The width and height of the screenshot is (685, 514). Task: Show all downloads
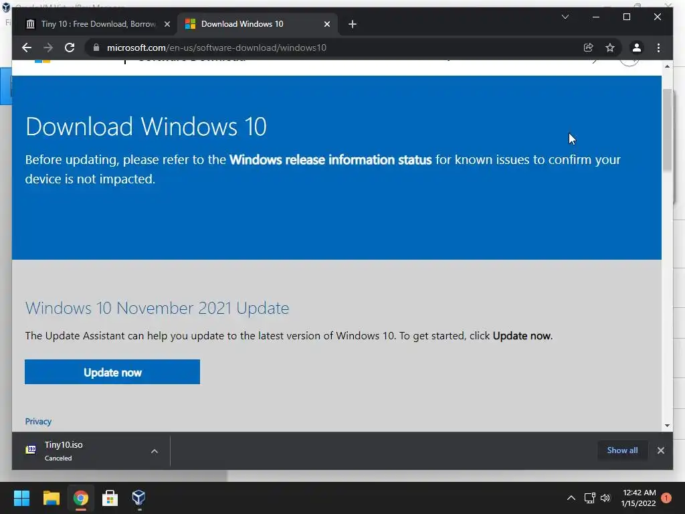[x=622, y=450]
